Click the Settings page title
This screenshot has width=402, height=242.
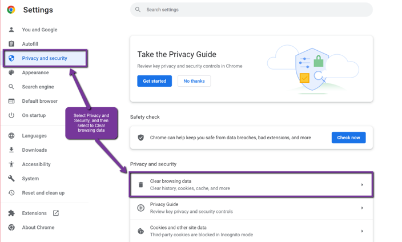tap(38, 10)
